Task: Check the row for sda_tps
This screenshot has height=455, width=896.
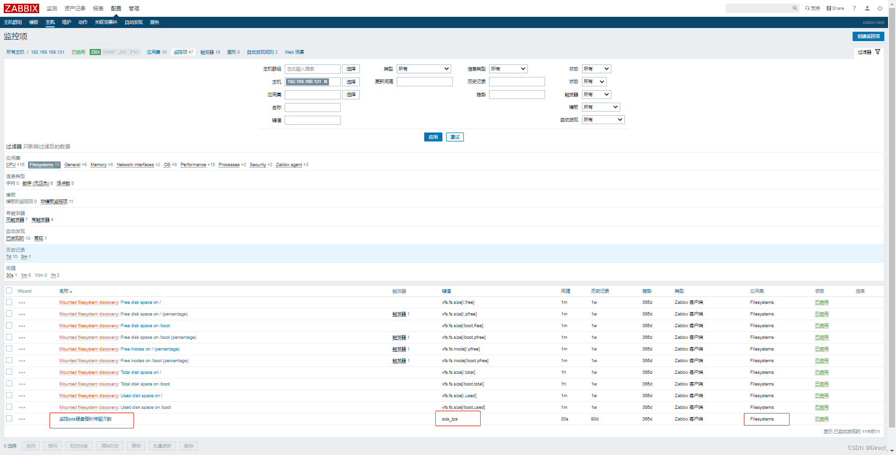Action: (x=9, y=419)
